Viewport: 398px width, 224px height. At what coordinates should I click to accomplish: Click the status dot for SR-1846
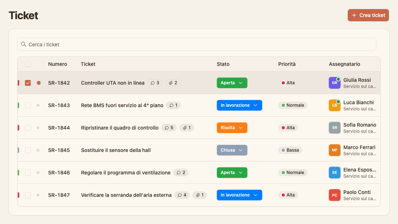[38, 173]
